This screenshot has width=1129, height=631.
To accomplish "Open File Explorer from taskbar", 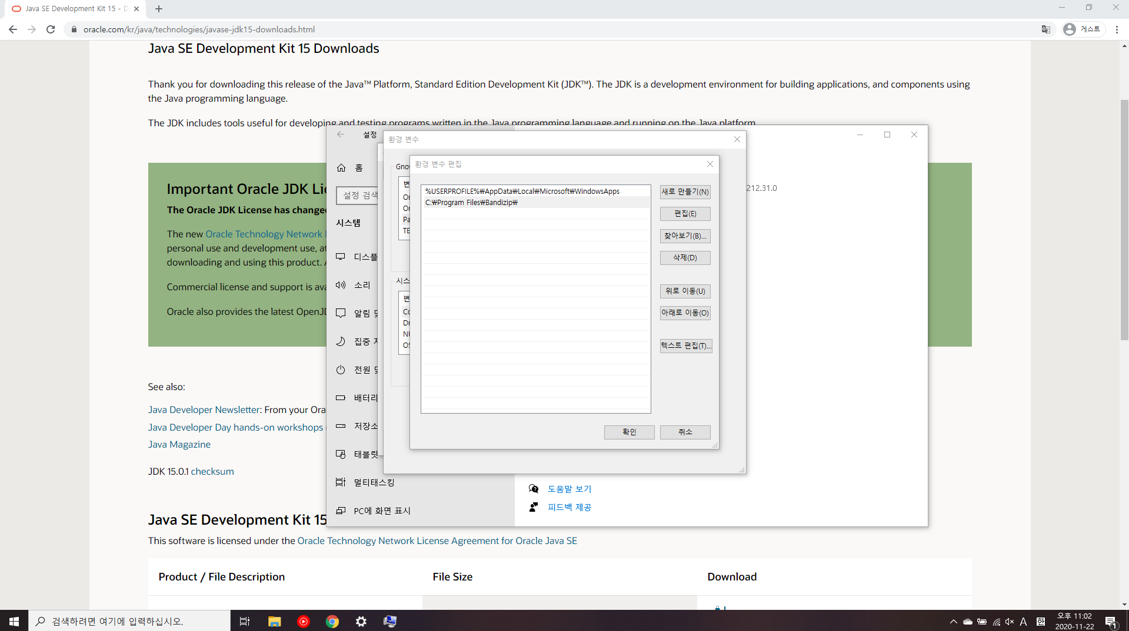I will pyautogui.click(x=274, y=621).
